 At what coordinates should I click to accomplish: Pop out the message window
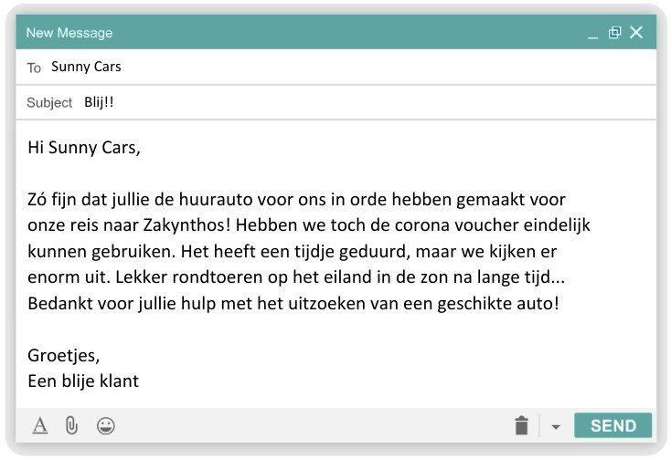pos(614,33)
